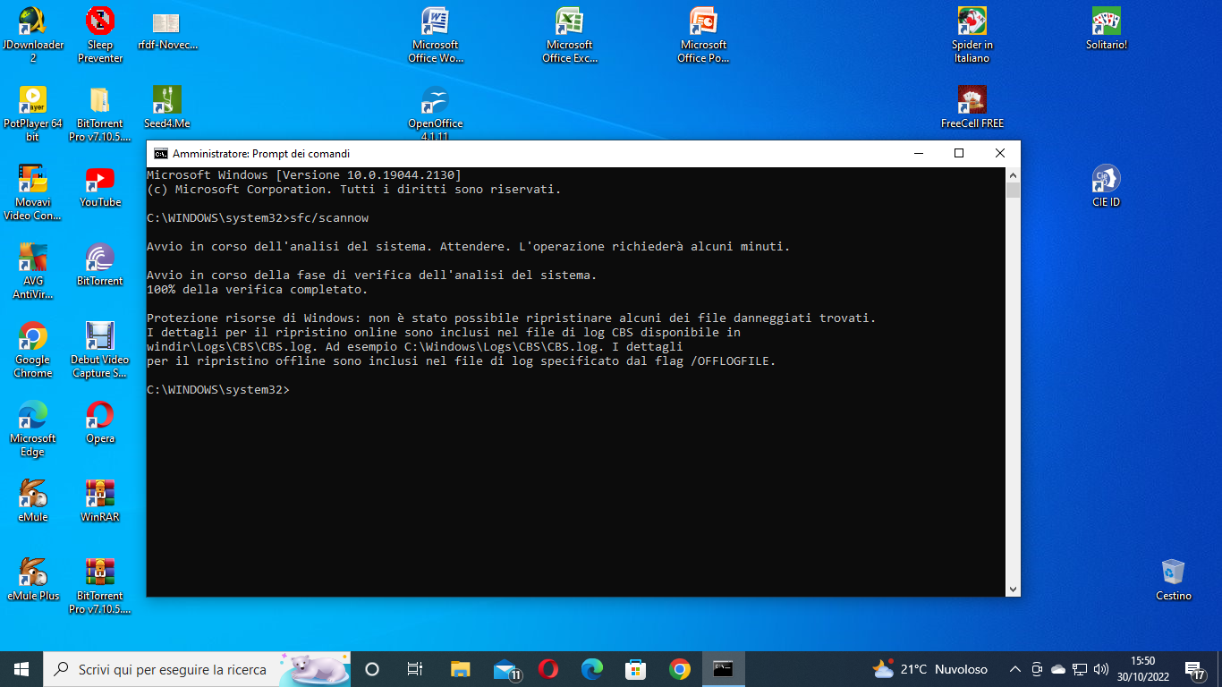Close the Prompt dei comandi window
This screenshot has width=1222, height=687.
(x=1000, y=154)
